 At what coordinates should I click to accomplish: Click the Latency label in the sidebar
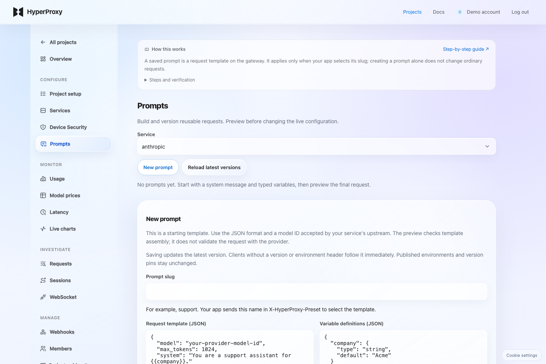(x=59, y=212)
